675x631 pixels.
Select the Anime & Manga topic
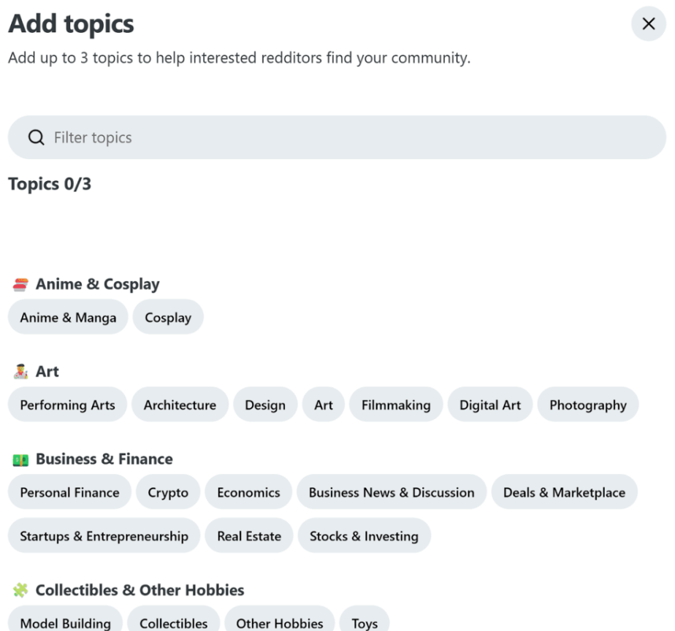[68, 318]
